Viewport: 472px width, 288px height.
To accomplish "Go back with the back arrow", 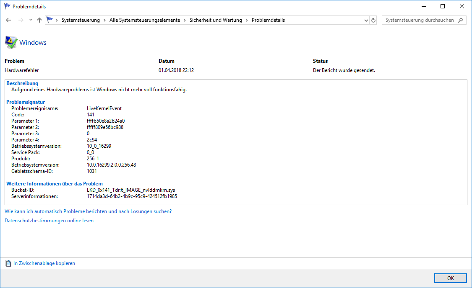I will click(8, 20).
